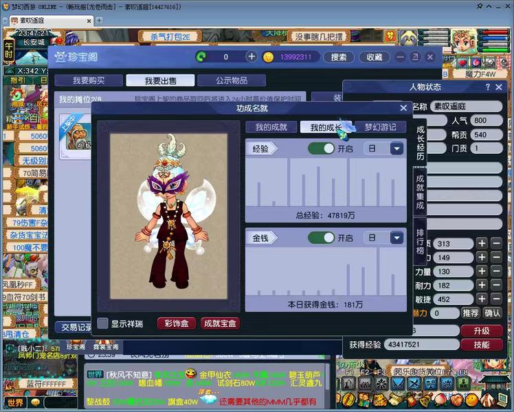Open the 排行榜 vertical side tab

[421, 242]
